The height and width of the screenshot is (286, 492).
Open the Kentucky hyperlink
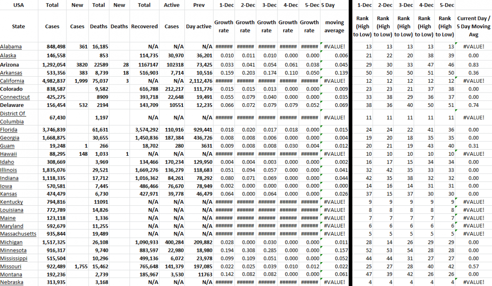click(x=11, y=202)
